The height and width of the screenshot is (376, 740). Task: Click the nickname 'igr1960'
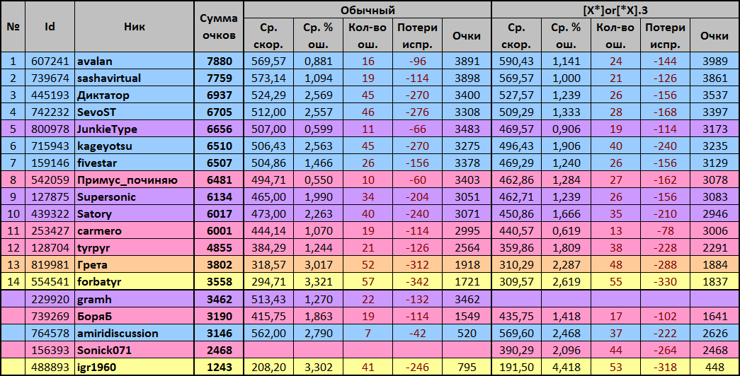134,367
